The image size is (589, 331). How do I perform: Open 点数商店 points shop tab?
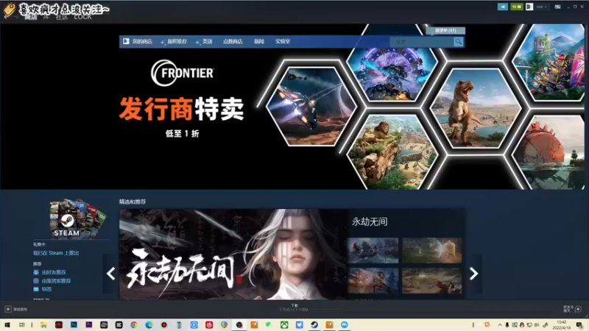click(233, 42)
